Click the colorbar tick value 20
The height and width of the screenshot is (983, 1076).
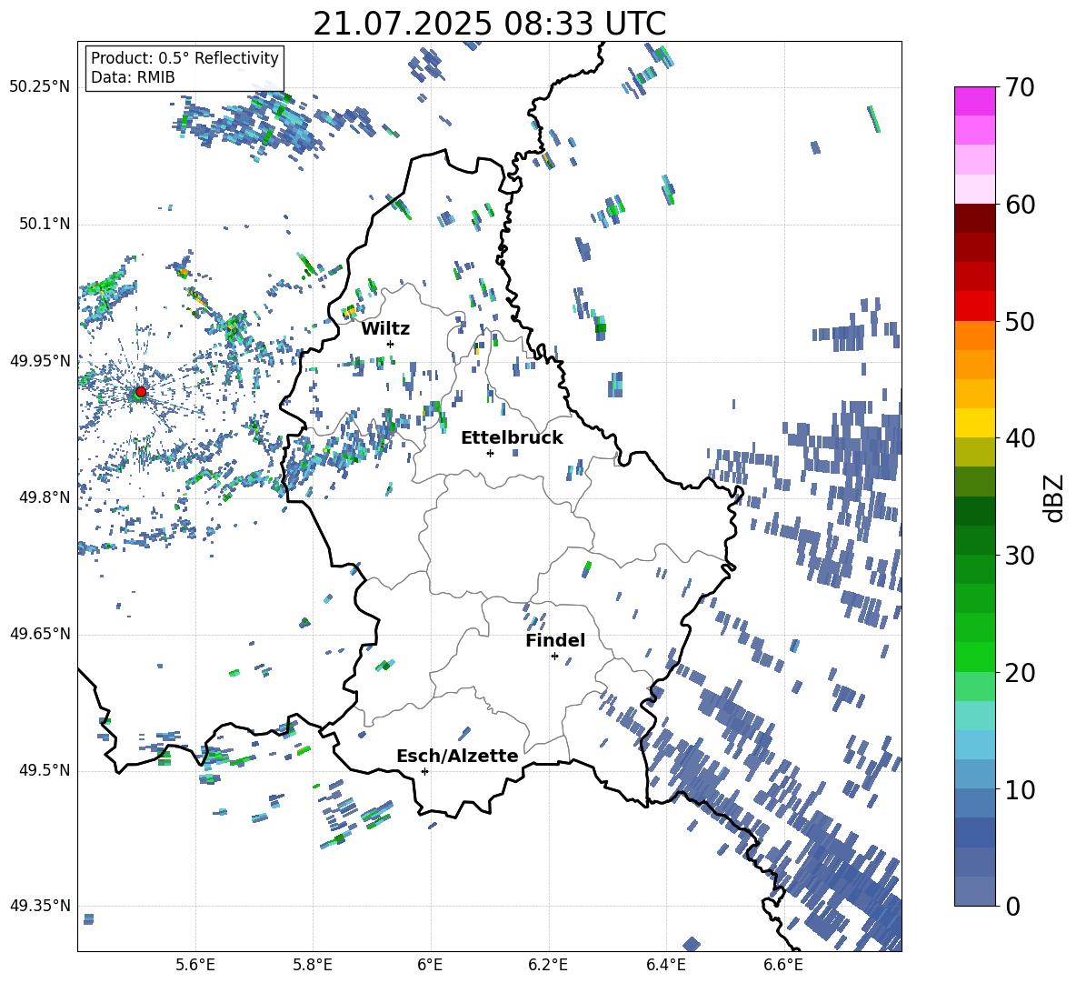click(x=1021, y=673)
